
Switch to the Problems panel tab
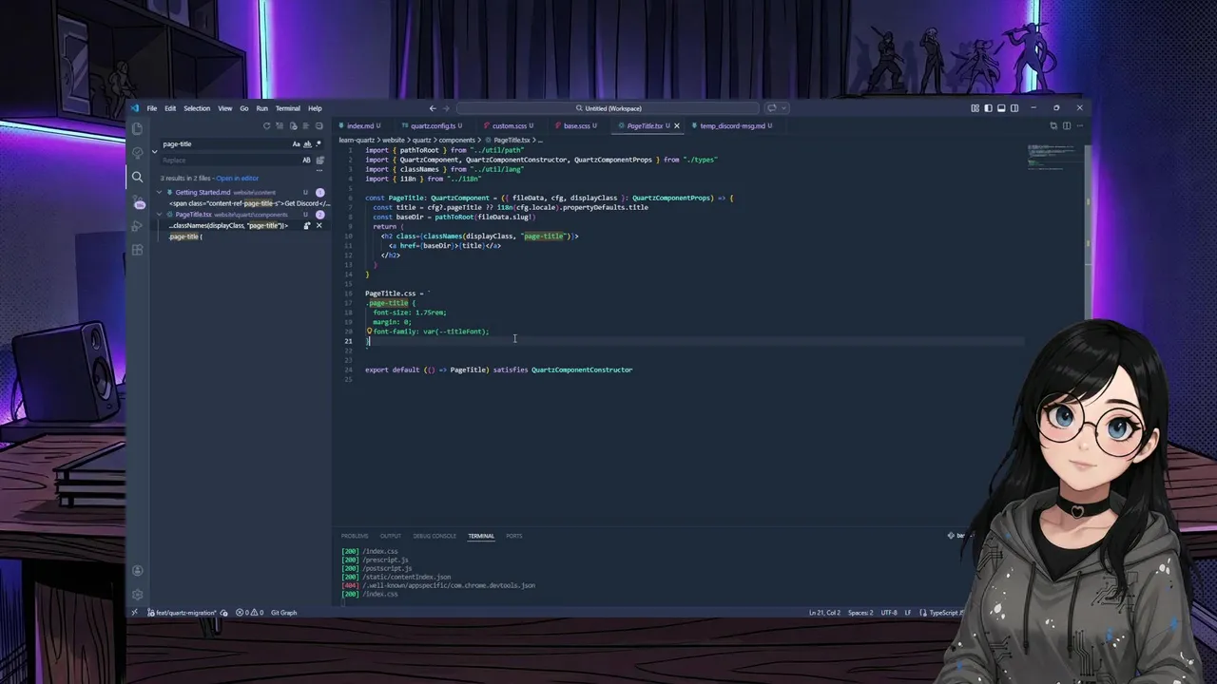(355, 536)
